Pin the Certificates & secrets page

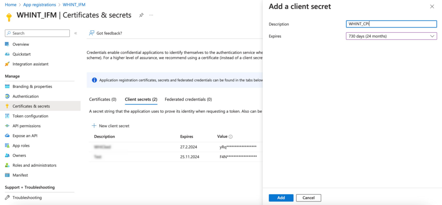pyautogui.click(x=141, y=15)
